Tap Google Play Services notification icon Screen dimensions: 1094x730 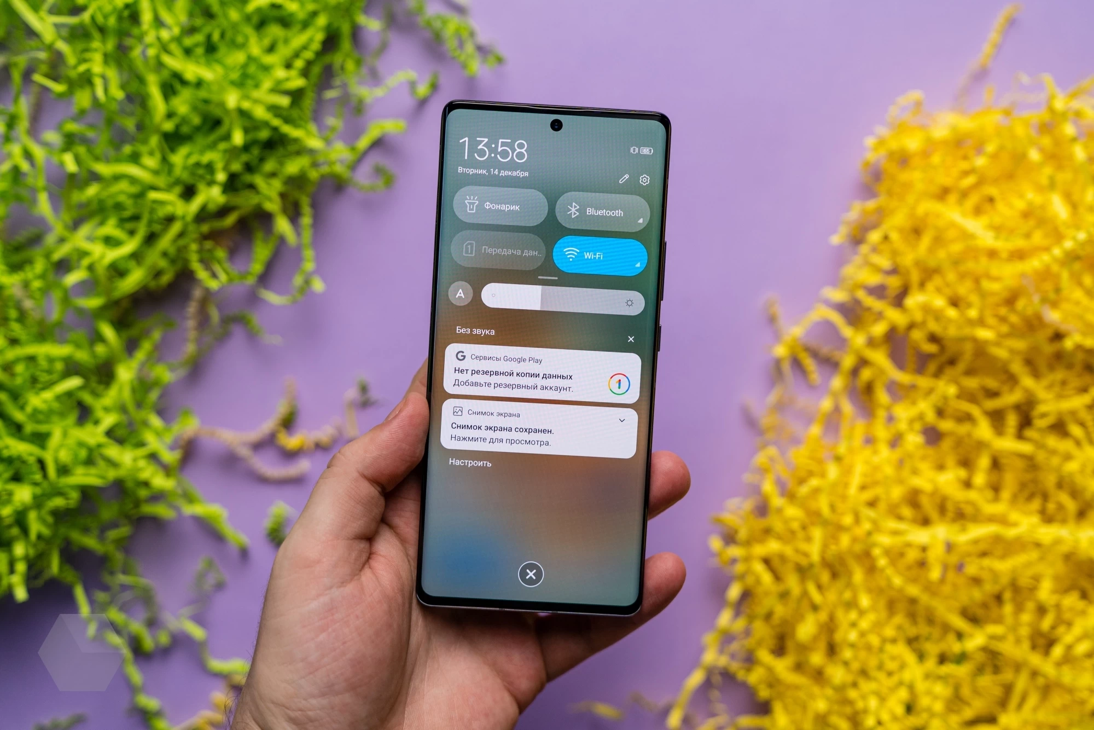458,355
